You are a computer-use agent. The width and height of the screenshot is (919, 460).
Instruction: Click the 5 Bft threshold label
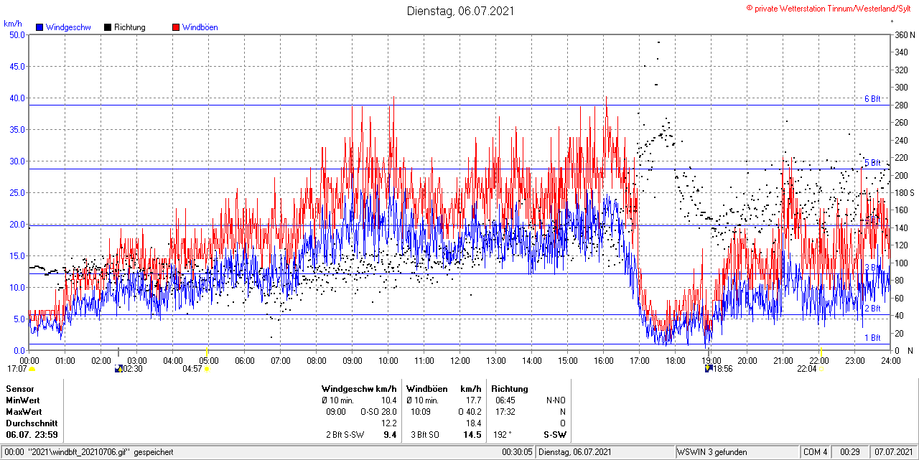872,163
